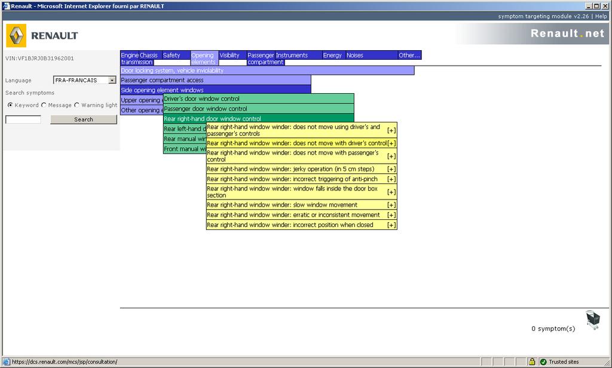This screenshot has height=368, width=612.
Task: Select Rear manual window menu row
Action: pos(185,139)
